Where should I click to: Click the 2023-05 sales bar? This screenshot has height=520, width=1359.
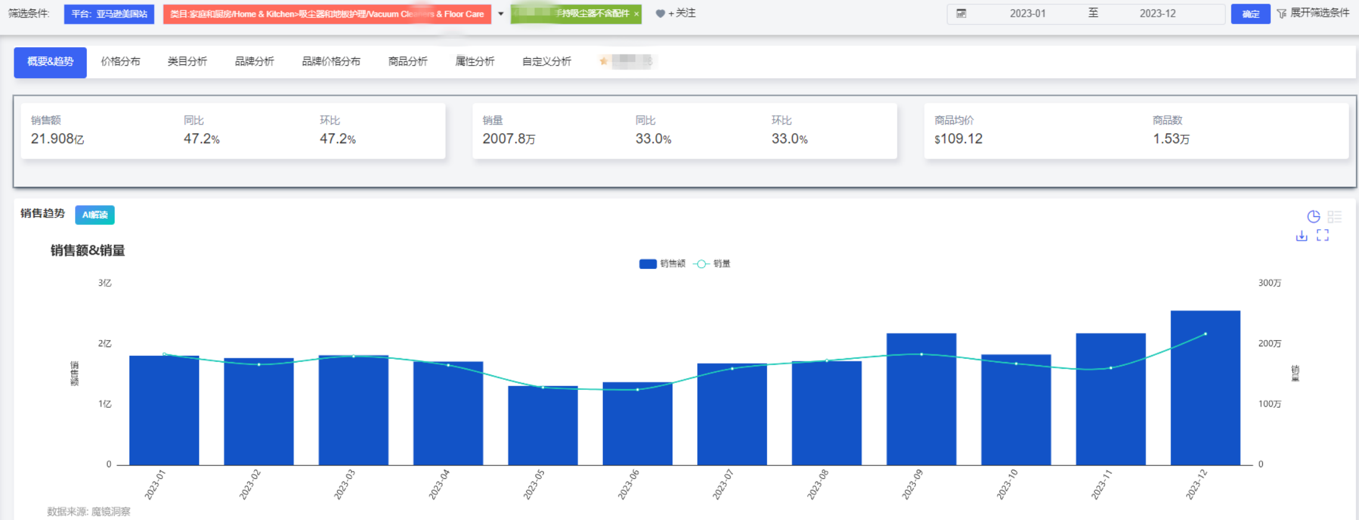(x=543, y=426)
